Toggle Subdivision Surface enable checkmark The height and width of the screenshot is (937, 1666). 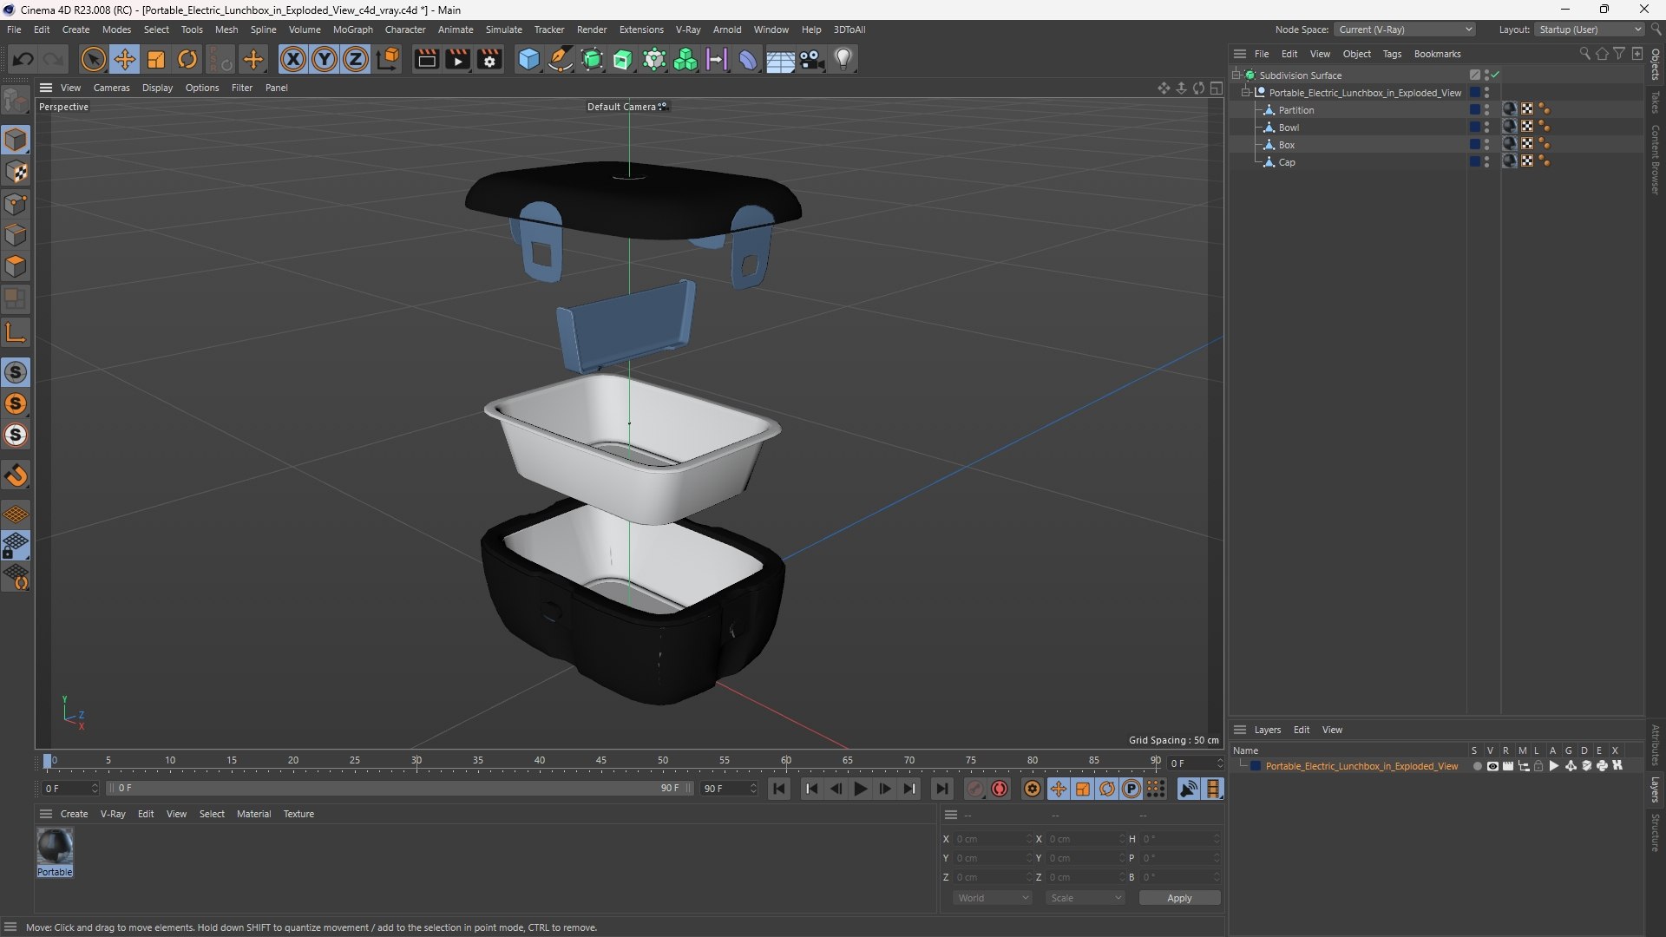[1495, 75]
